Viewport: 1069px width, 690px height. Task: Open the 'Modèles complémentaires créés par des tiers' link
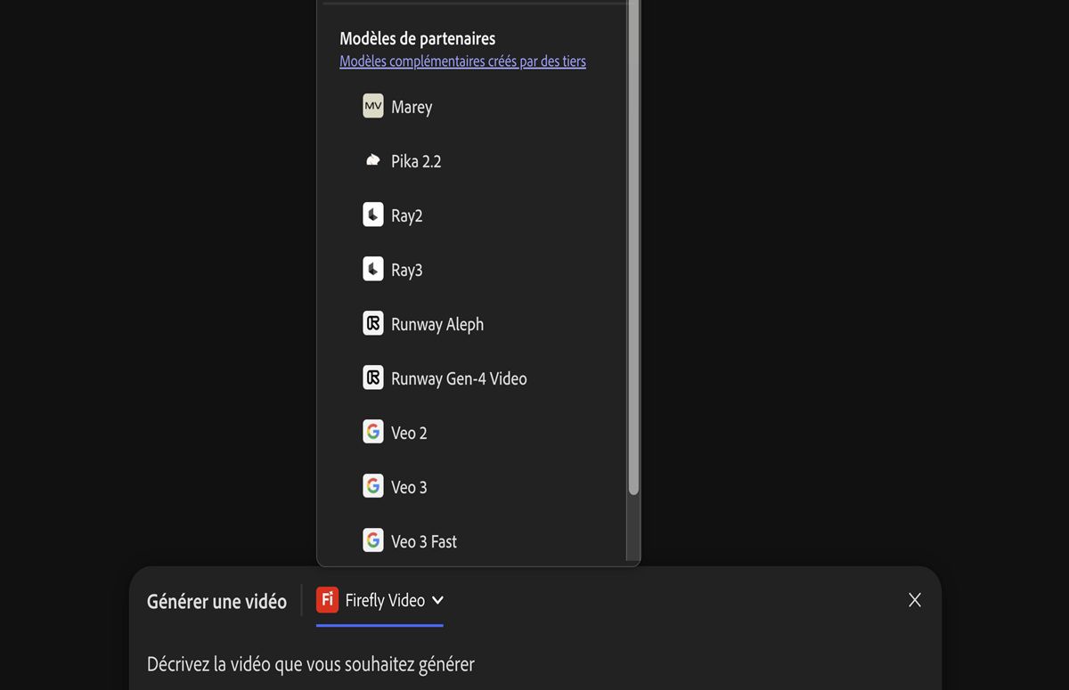point(462,61)
